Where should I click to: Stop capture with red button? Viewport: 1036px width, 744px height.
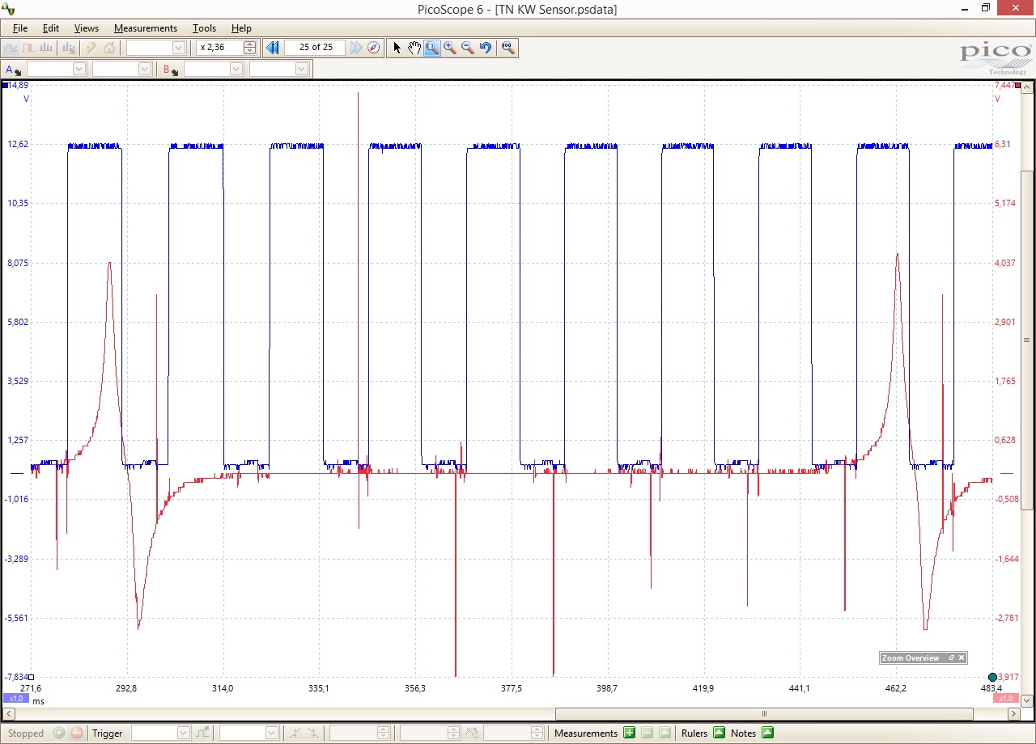[x=77, y=733]
